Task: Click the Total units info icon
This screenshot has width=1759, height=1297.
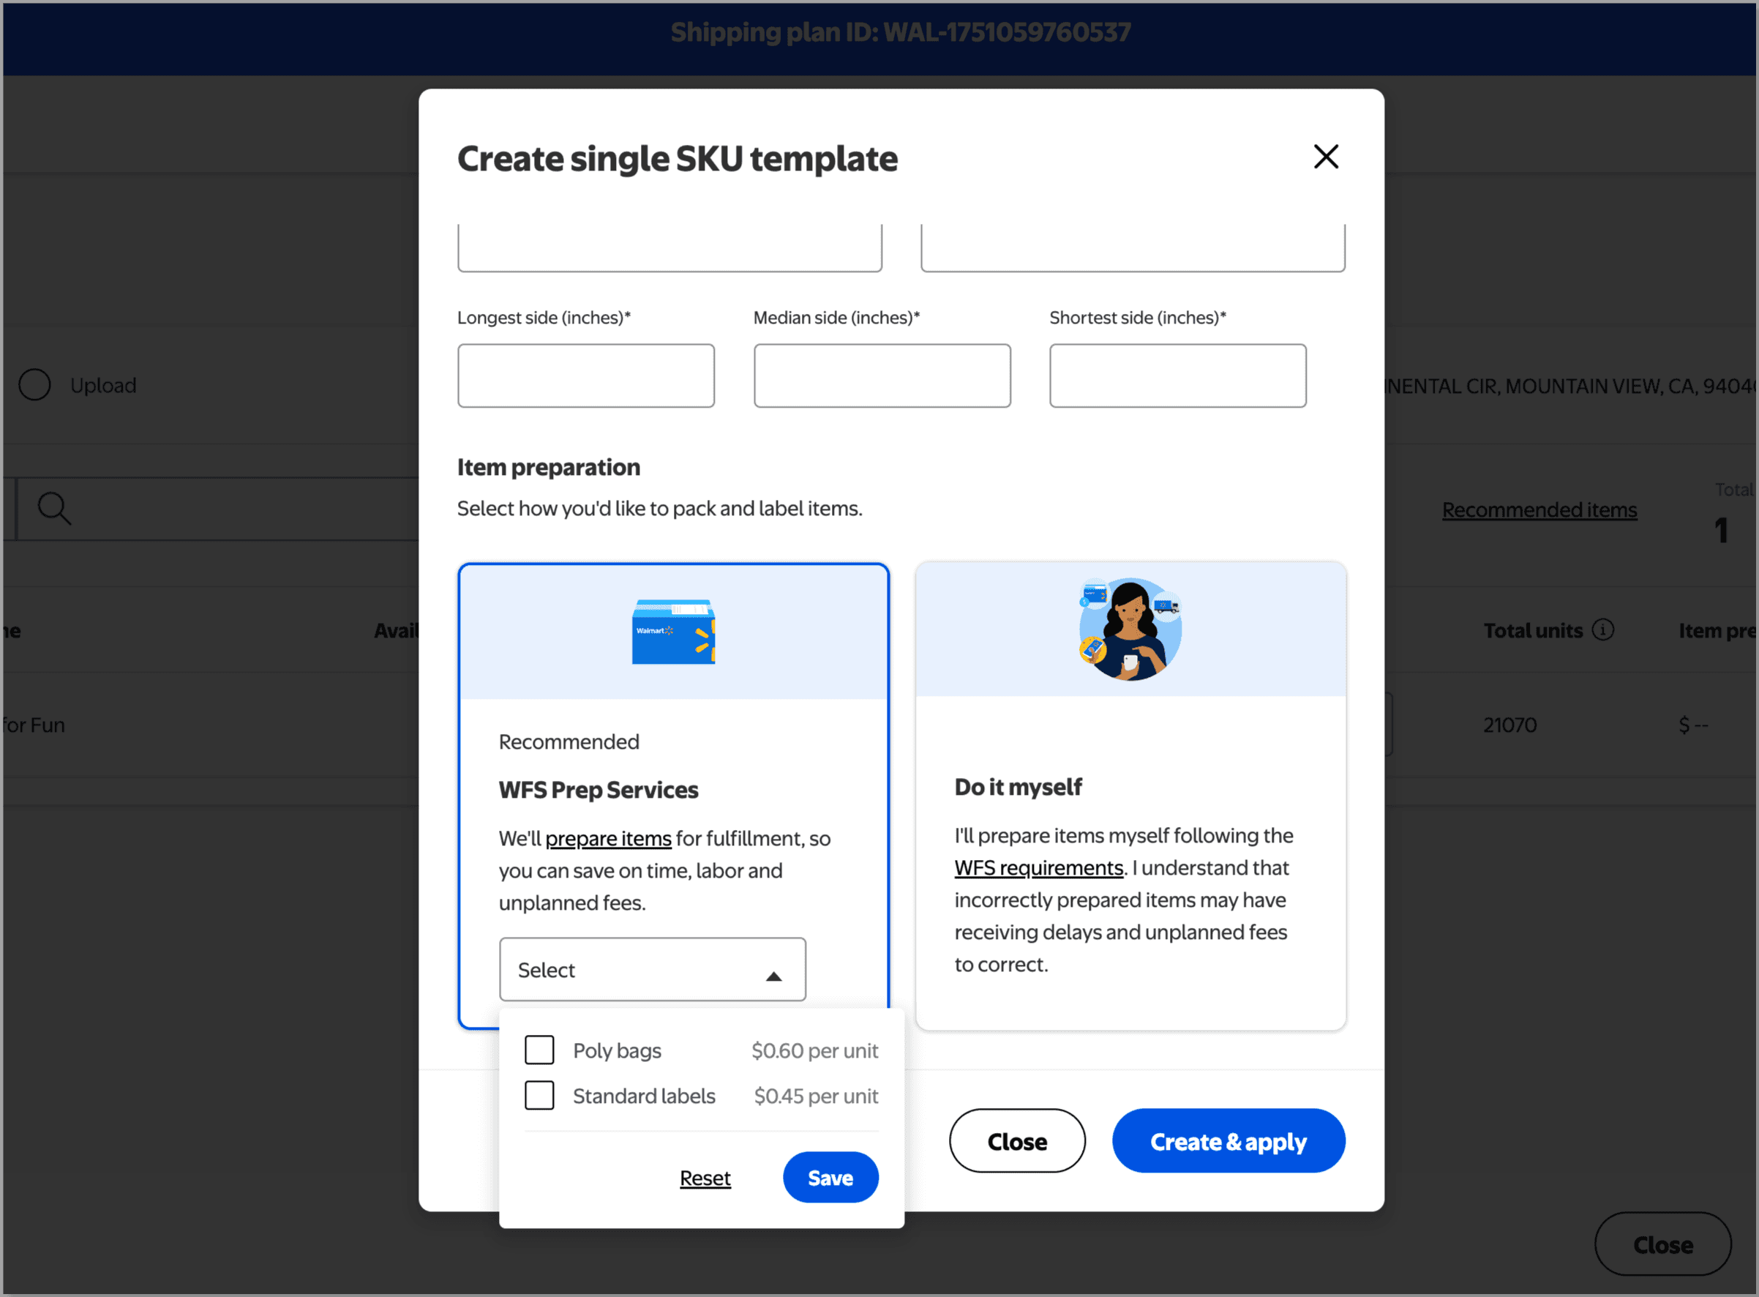Action: (1603, 629)
